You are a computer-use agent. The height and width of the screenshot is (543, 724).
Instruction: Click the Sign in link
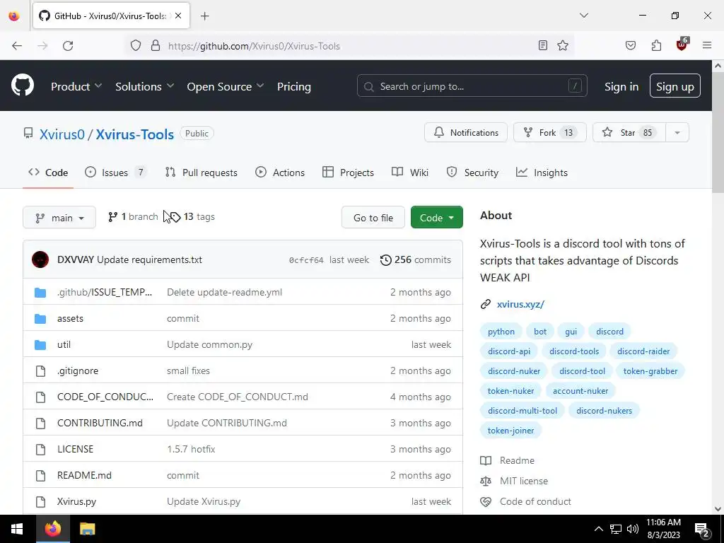(621, 86)
